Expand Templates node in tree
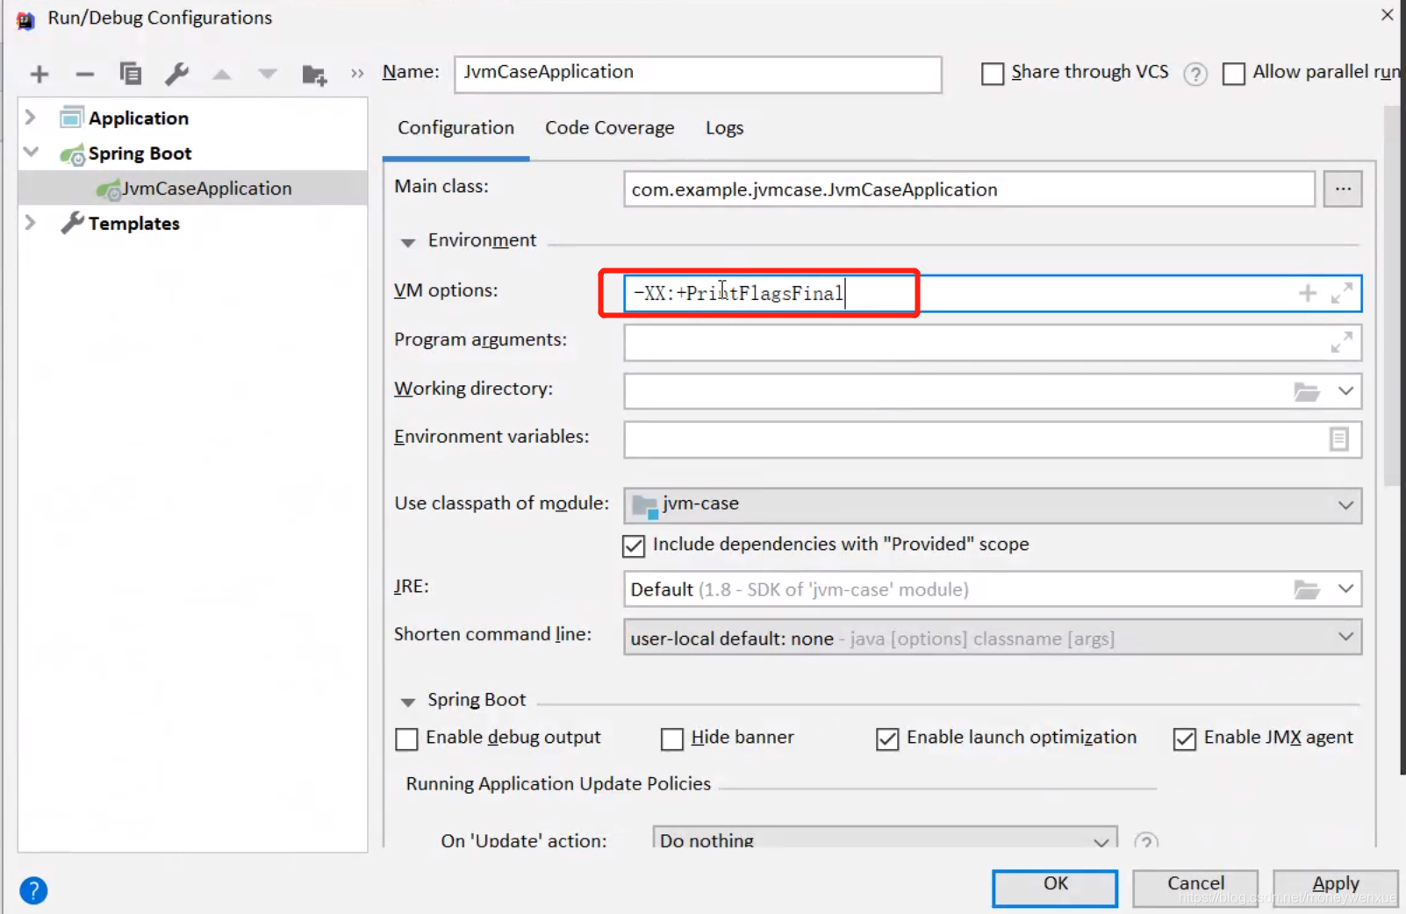Viewport: 1406px width, 914px height. pyautogui.click(x=31, y=222)
